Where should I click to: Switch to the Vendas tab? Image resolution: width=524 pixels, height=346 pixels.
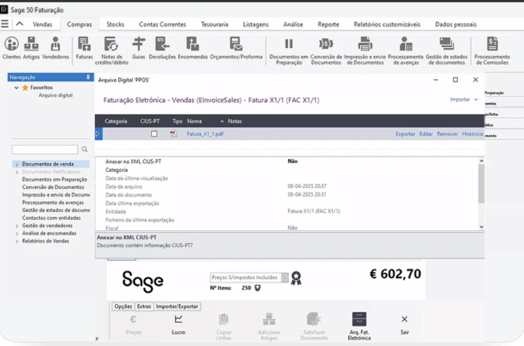tap(42, 24)
